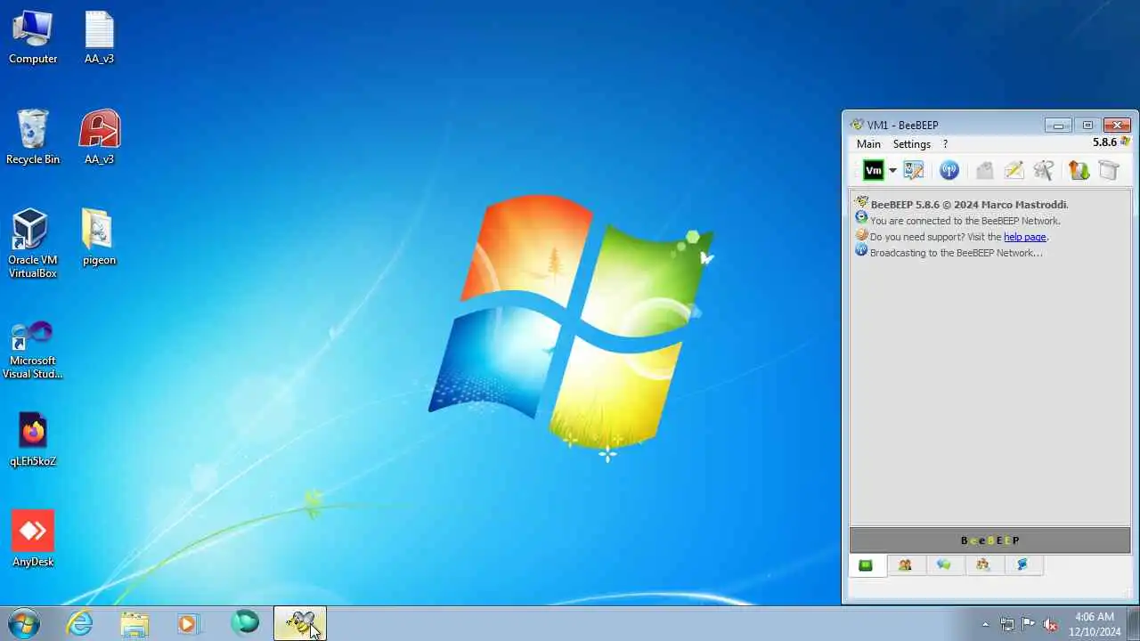Click the grayed-out envelope toolbar icon
This screenshot has width=1140, height=641.
point(984,170)
